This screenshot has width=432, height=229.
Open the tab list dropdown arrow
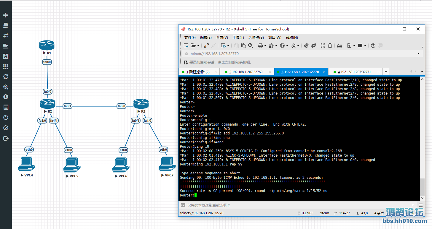click(x=422, y=72)
